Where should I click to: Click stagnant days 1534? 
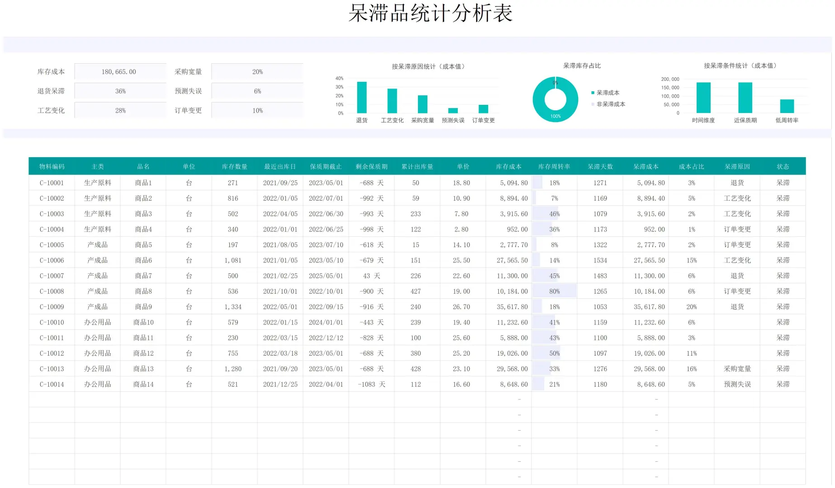click(x=600, y=260)
